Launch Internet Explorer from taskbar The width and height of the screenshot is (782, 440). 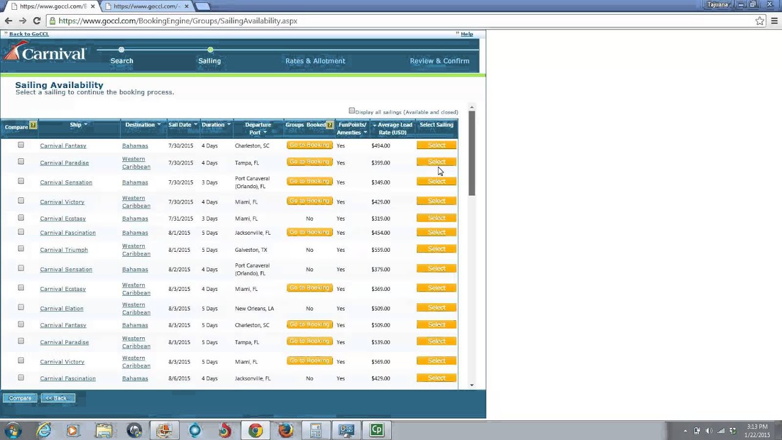point(44,430)
